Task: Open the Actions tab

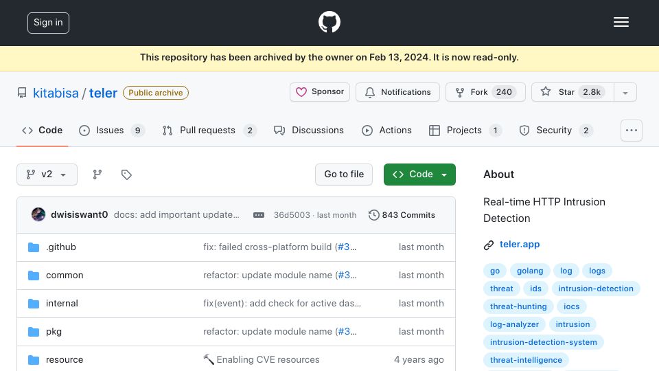Action: coord(386,131)
